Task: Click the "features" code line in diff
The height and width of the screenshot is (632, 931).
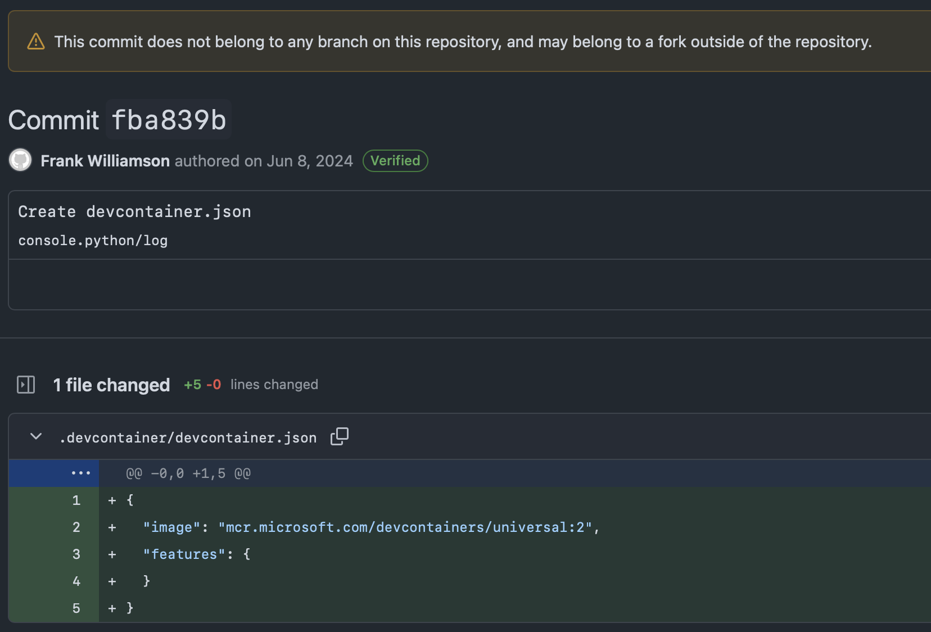Action: [x=197, y=554]
